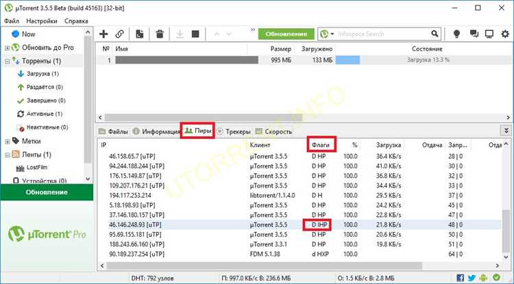Screen dimensions: 514x284
Task: Open the Файл menu
Action: coord(12,21)
